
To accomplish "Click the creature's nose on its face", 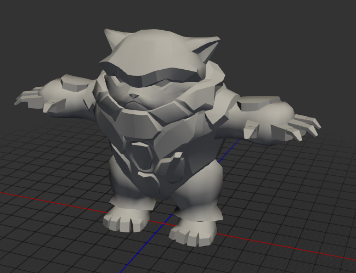I will [133, 96].
